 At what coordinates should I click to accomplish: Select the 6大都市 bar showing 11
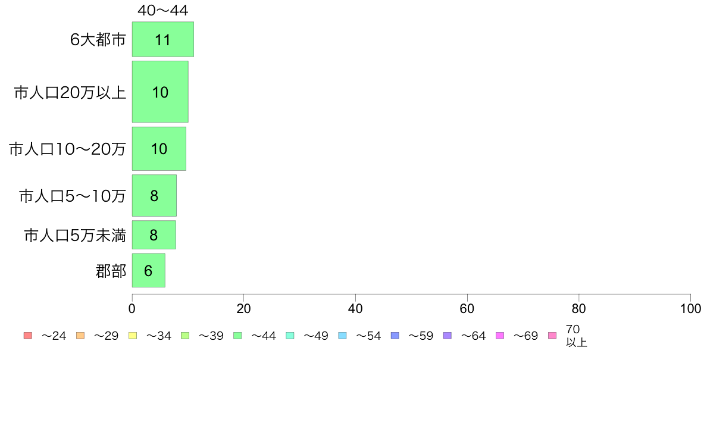coord(163,39)
